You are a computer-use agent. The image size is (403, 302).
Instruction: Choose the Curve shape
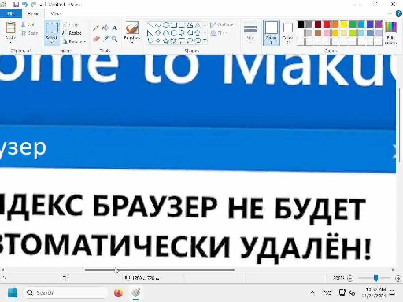158,25
